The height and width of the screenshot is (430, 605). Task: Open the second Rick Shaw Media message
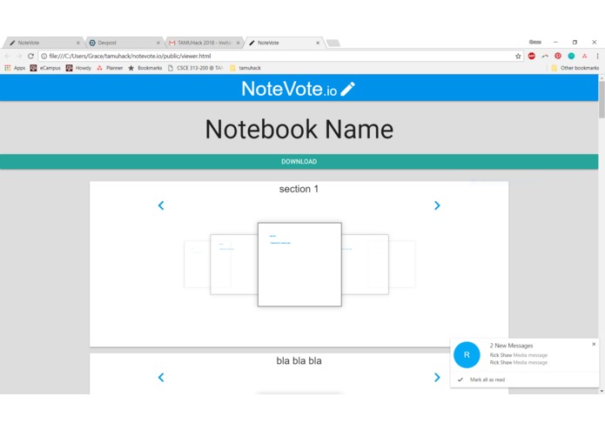(x=519, y=362)
